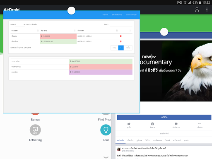Open the AirDroid account profile icon
Screen dimensions: 212x159
(x=197, y=10)
